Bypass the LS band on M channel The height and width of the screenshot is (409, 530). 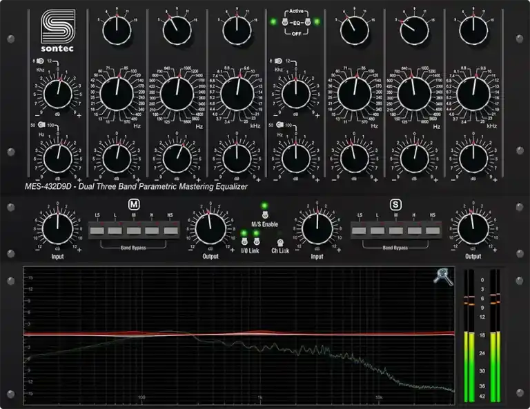[x=97, y=230]
